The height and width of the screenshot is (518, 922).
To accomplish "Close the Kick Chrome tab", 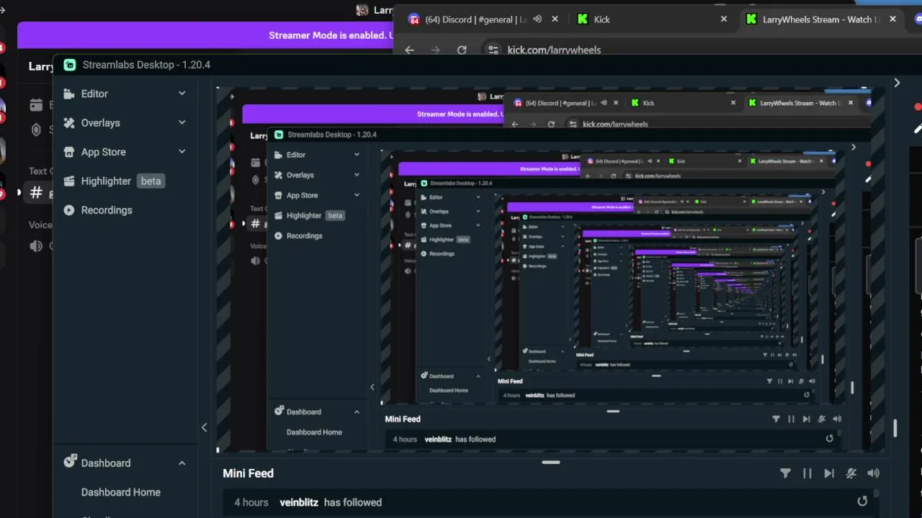I will (x=724, y=19).
